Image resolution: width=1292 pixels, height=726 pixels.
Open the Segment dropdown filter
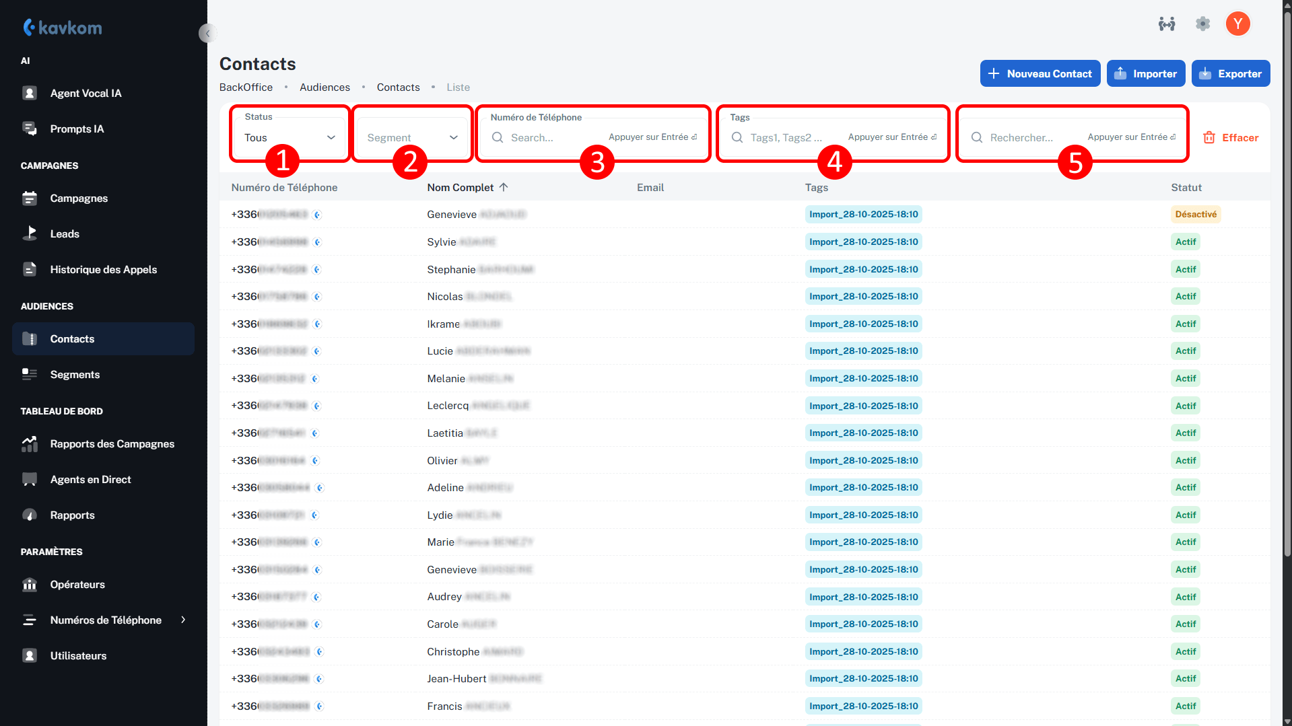(412, 137)
